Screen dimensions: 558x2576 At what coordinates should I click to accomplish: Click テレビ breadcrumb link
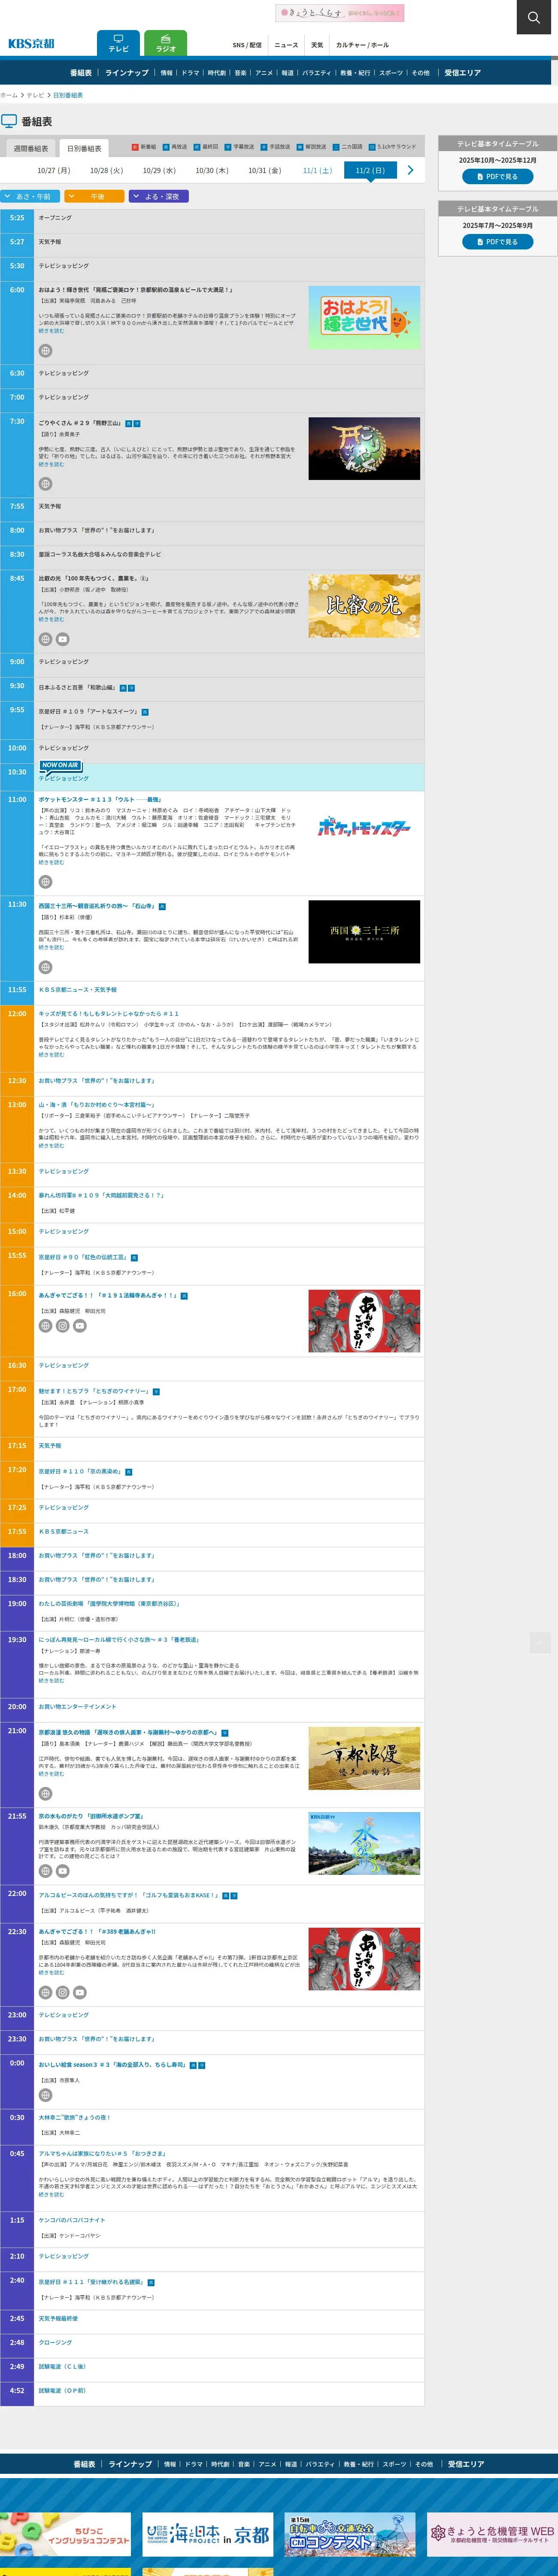click(35, 95)
